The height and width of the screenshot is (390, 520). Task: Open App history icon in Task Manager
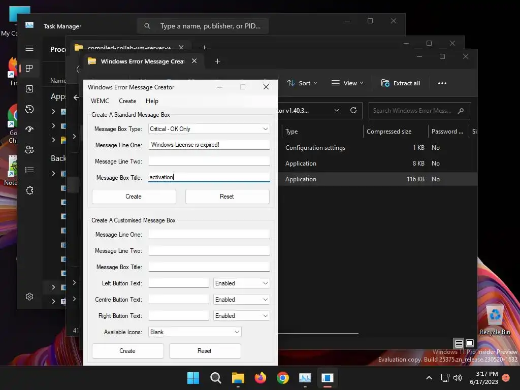tap(29, 109)
